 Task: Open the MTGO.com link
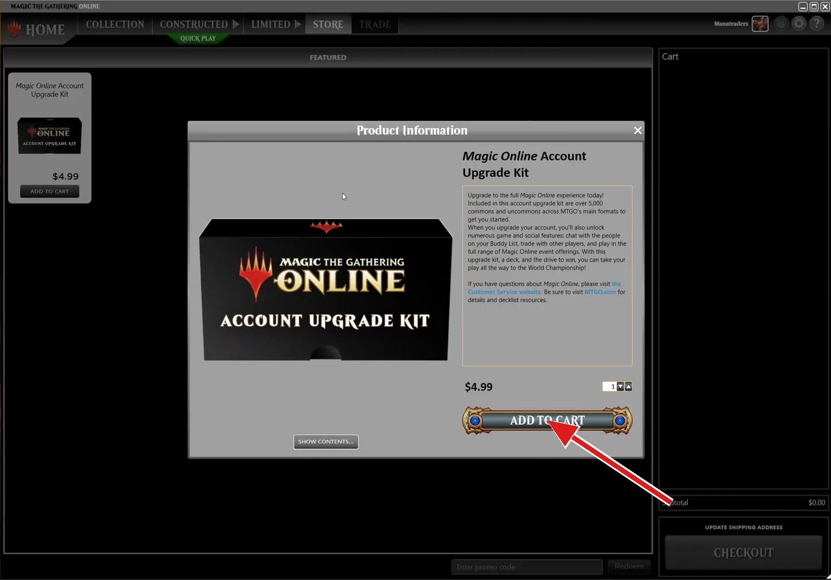point(600,292)
